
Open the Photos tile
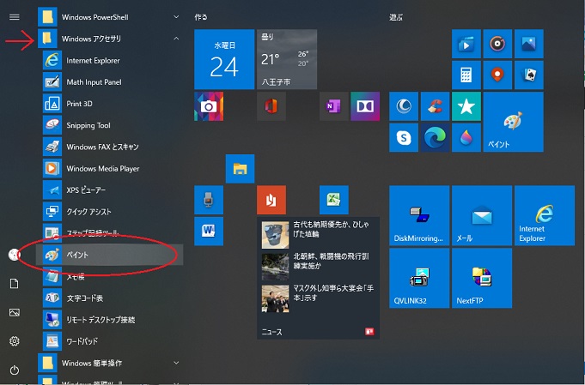pyautogui.click(x=529, y=44)
